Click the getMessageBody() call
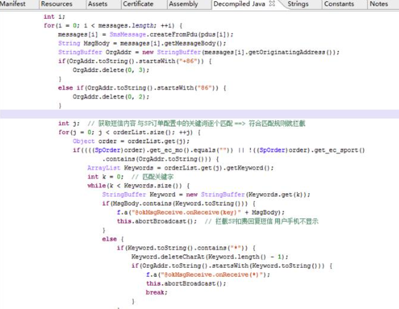The width and height of the screenshot is (399, 309). [194, 43]
